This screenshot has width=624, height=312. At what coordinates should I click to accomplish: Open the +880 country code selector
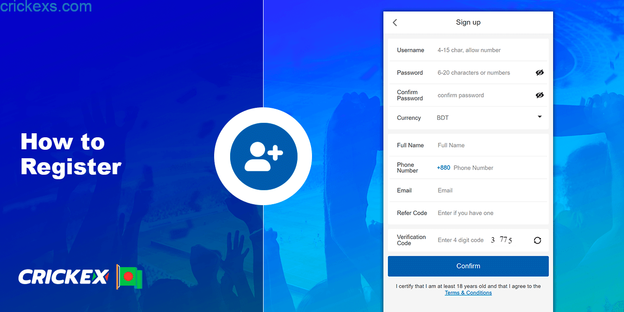pos(443,168)
